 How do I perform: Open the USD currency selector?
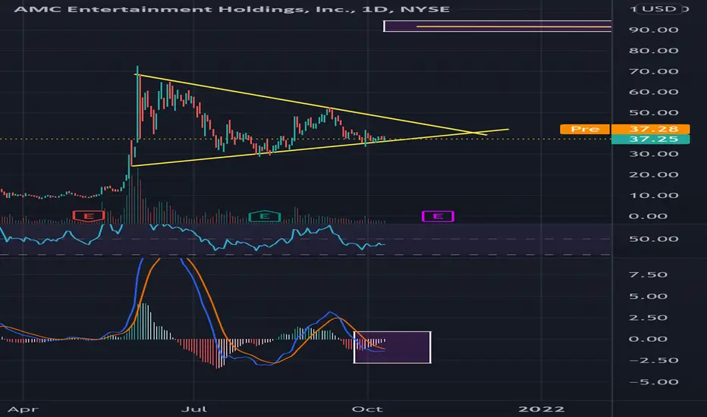pos(659,8)
